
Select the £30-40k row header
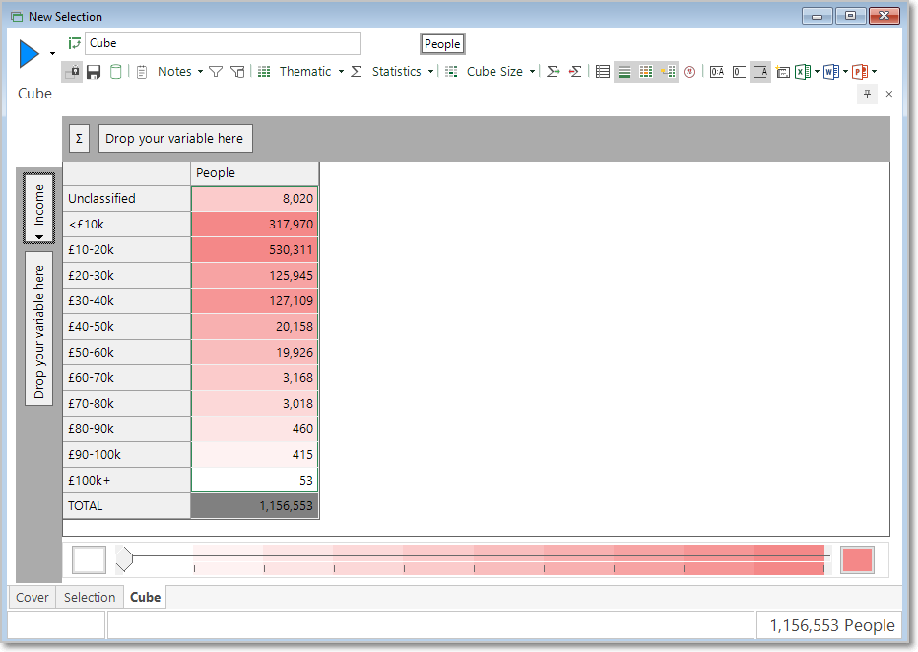click(126, 301)
